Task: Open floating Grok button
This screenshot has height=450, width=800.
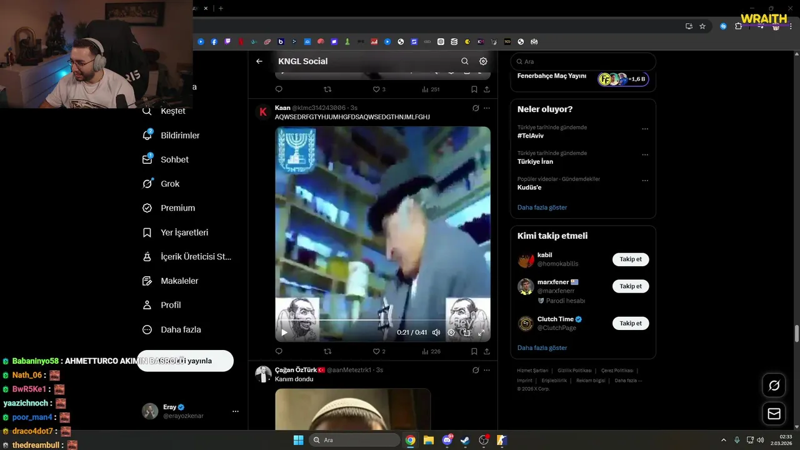Action: [x=774, y=386]
